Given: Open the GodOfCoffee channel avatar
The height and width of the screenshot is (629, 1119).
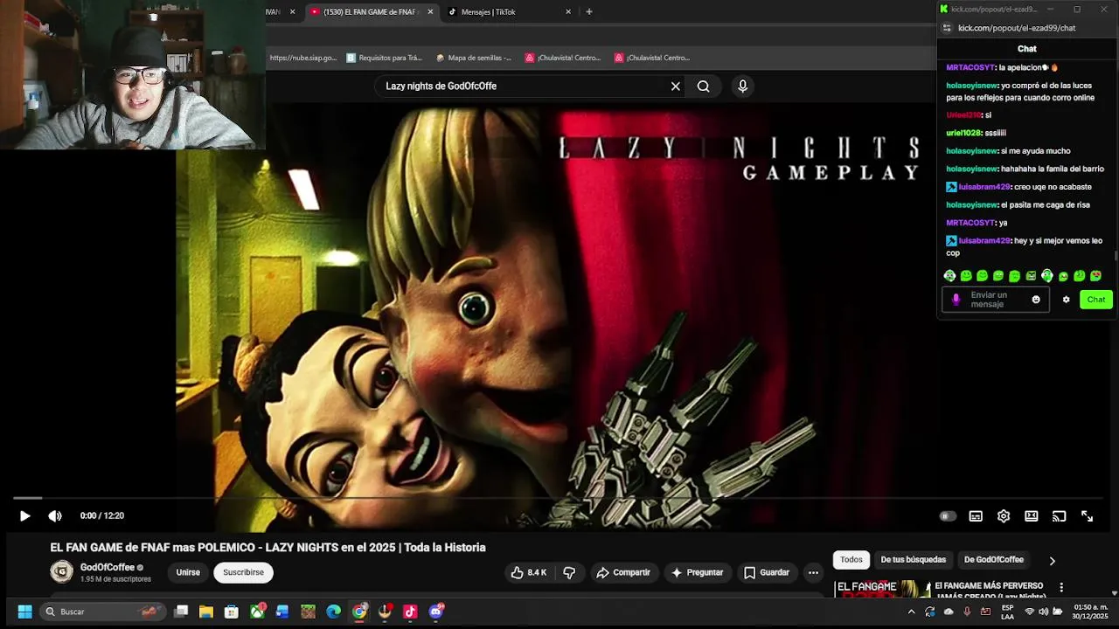Looking at the screenshot, I should coord(62,572).
